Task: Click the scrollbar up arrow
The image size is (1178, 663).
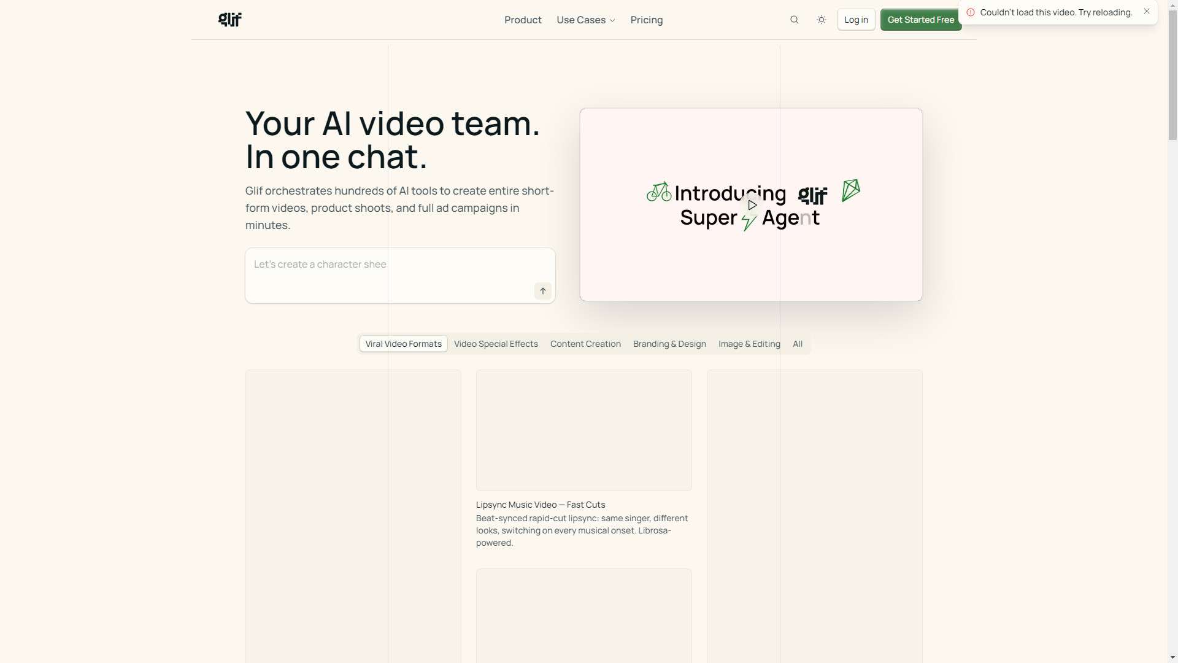Action: pos(1173,4)
